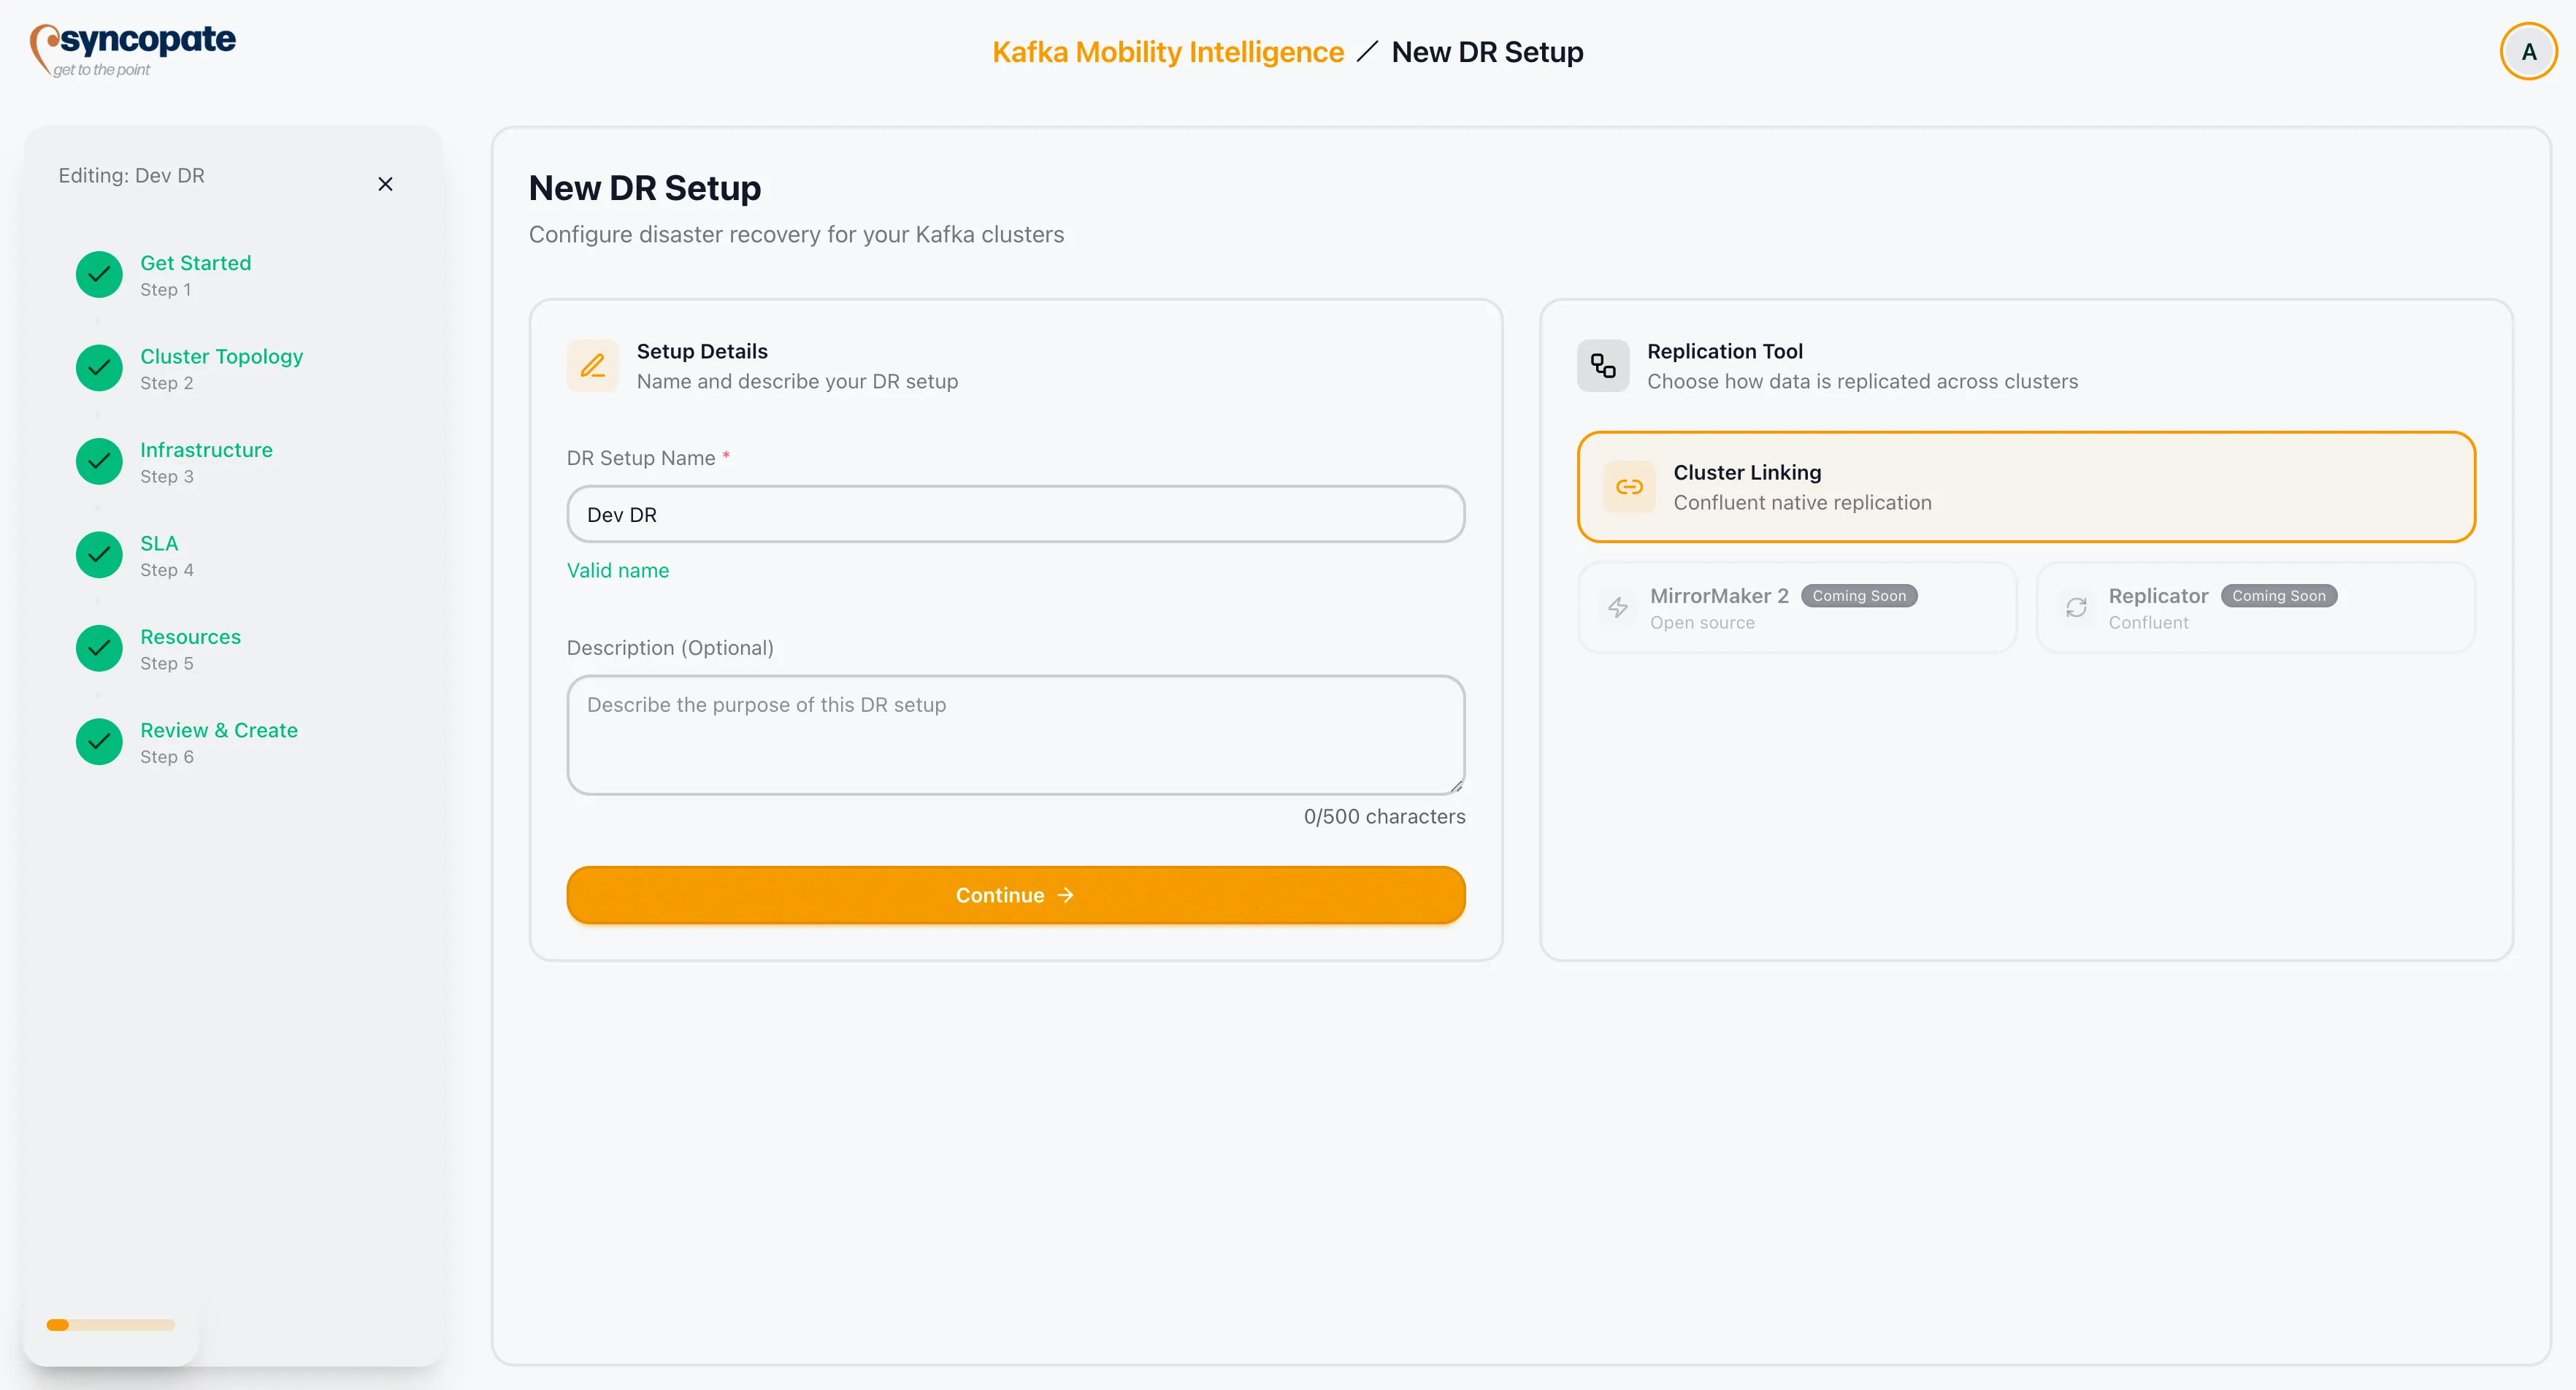
Task: Click the Confluent native replication text
Action: (1802, 502)
